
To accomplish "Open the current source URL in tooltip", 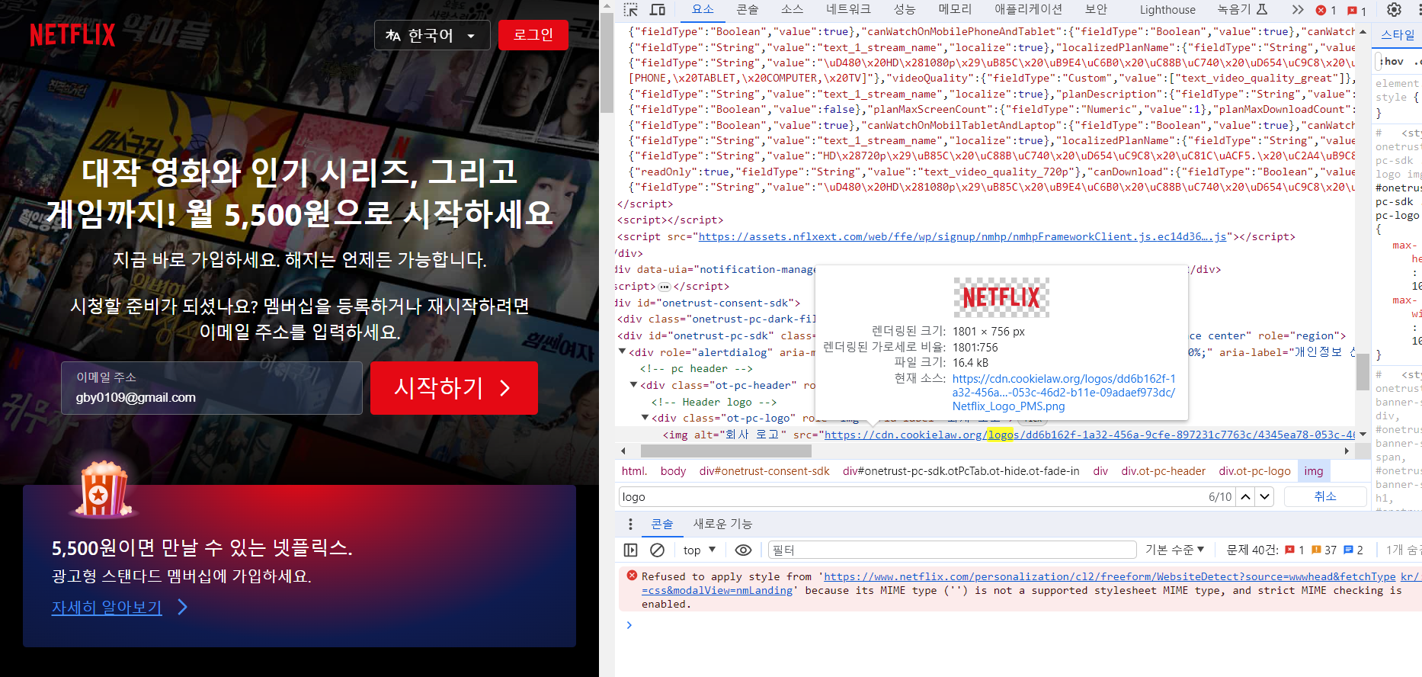I will coord(1064,393).
